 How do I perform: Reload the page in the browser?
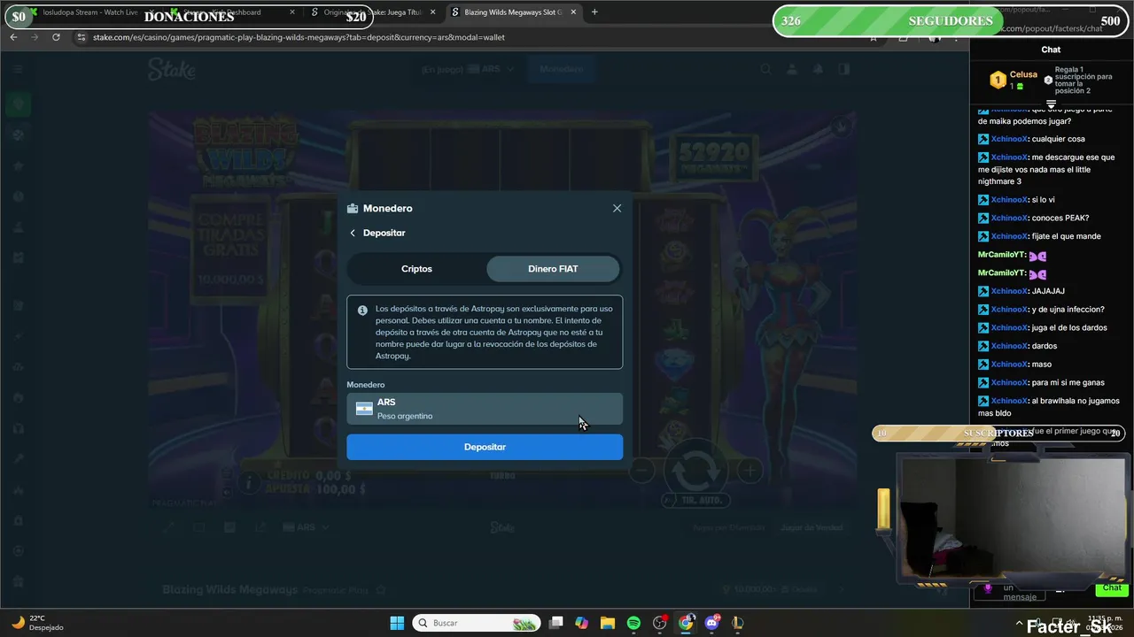click(56, 37)
